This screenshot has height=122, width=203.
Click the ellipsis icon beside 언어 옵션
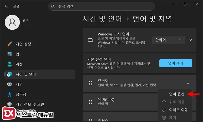point(164,94)
